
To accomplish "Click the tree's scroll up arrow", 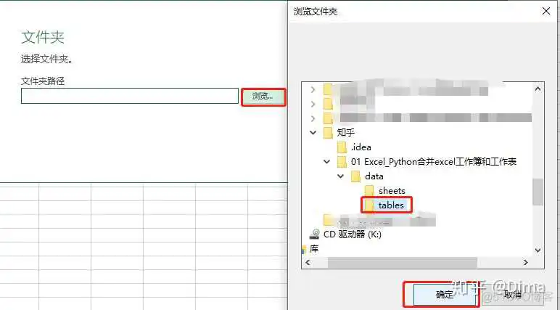I will tap(538, 89).
